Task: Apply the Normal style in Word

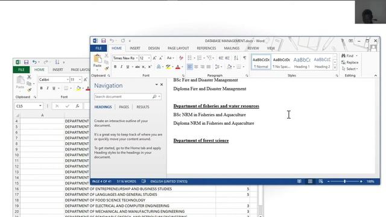Action: click(x=261, y=62)
